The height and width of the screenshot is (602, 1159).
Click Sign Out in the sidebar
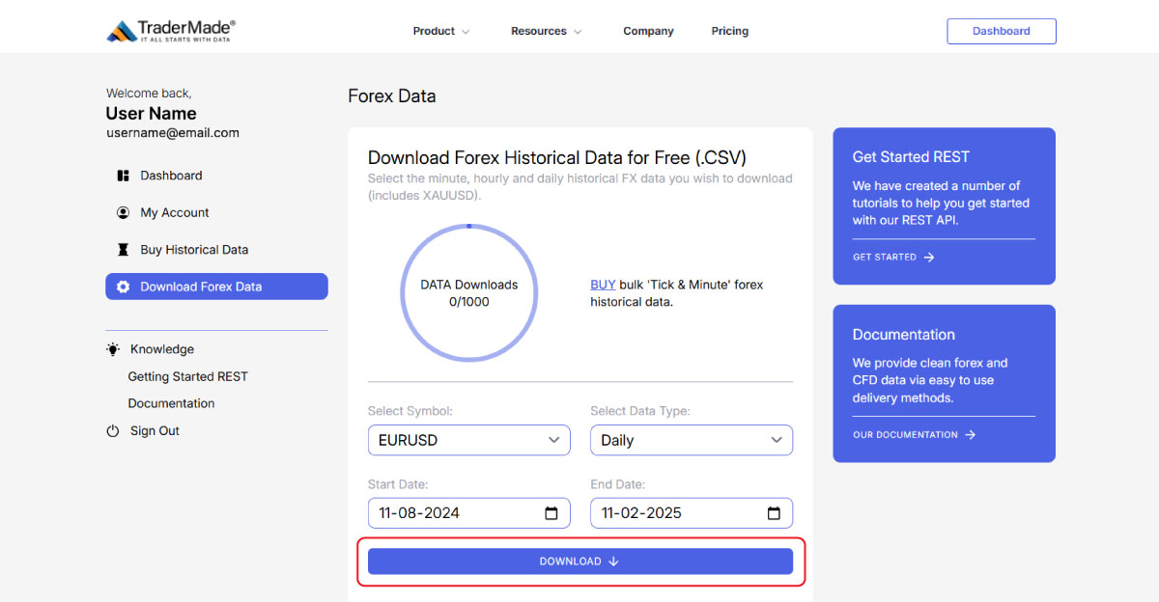[x=155, y=431]
